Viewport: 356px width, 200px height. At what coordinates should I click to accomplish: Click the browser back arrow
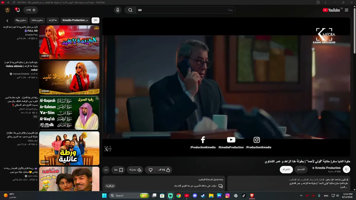pyautogui.click(x=9, y=2)
